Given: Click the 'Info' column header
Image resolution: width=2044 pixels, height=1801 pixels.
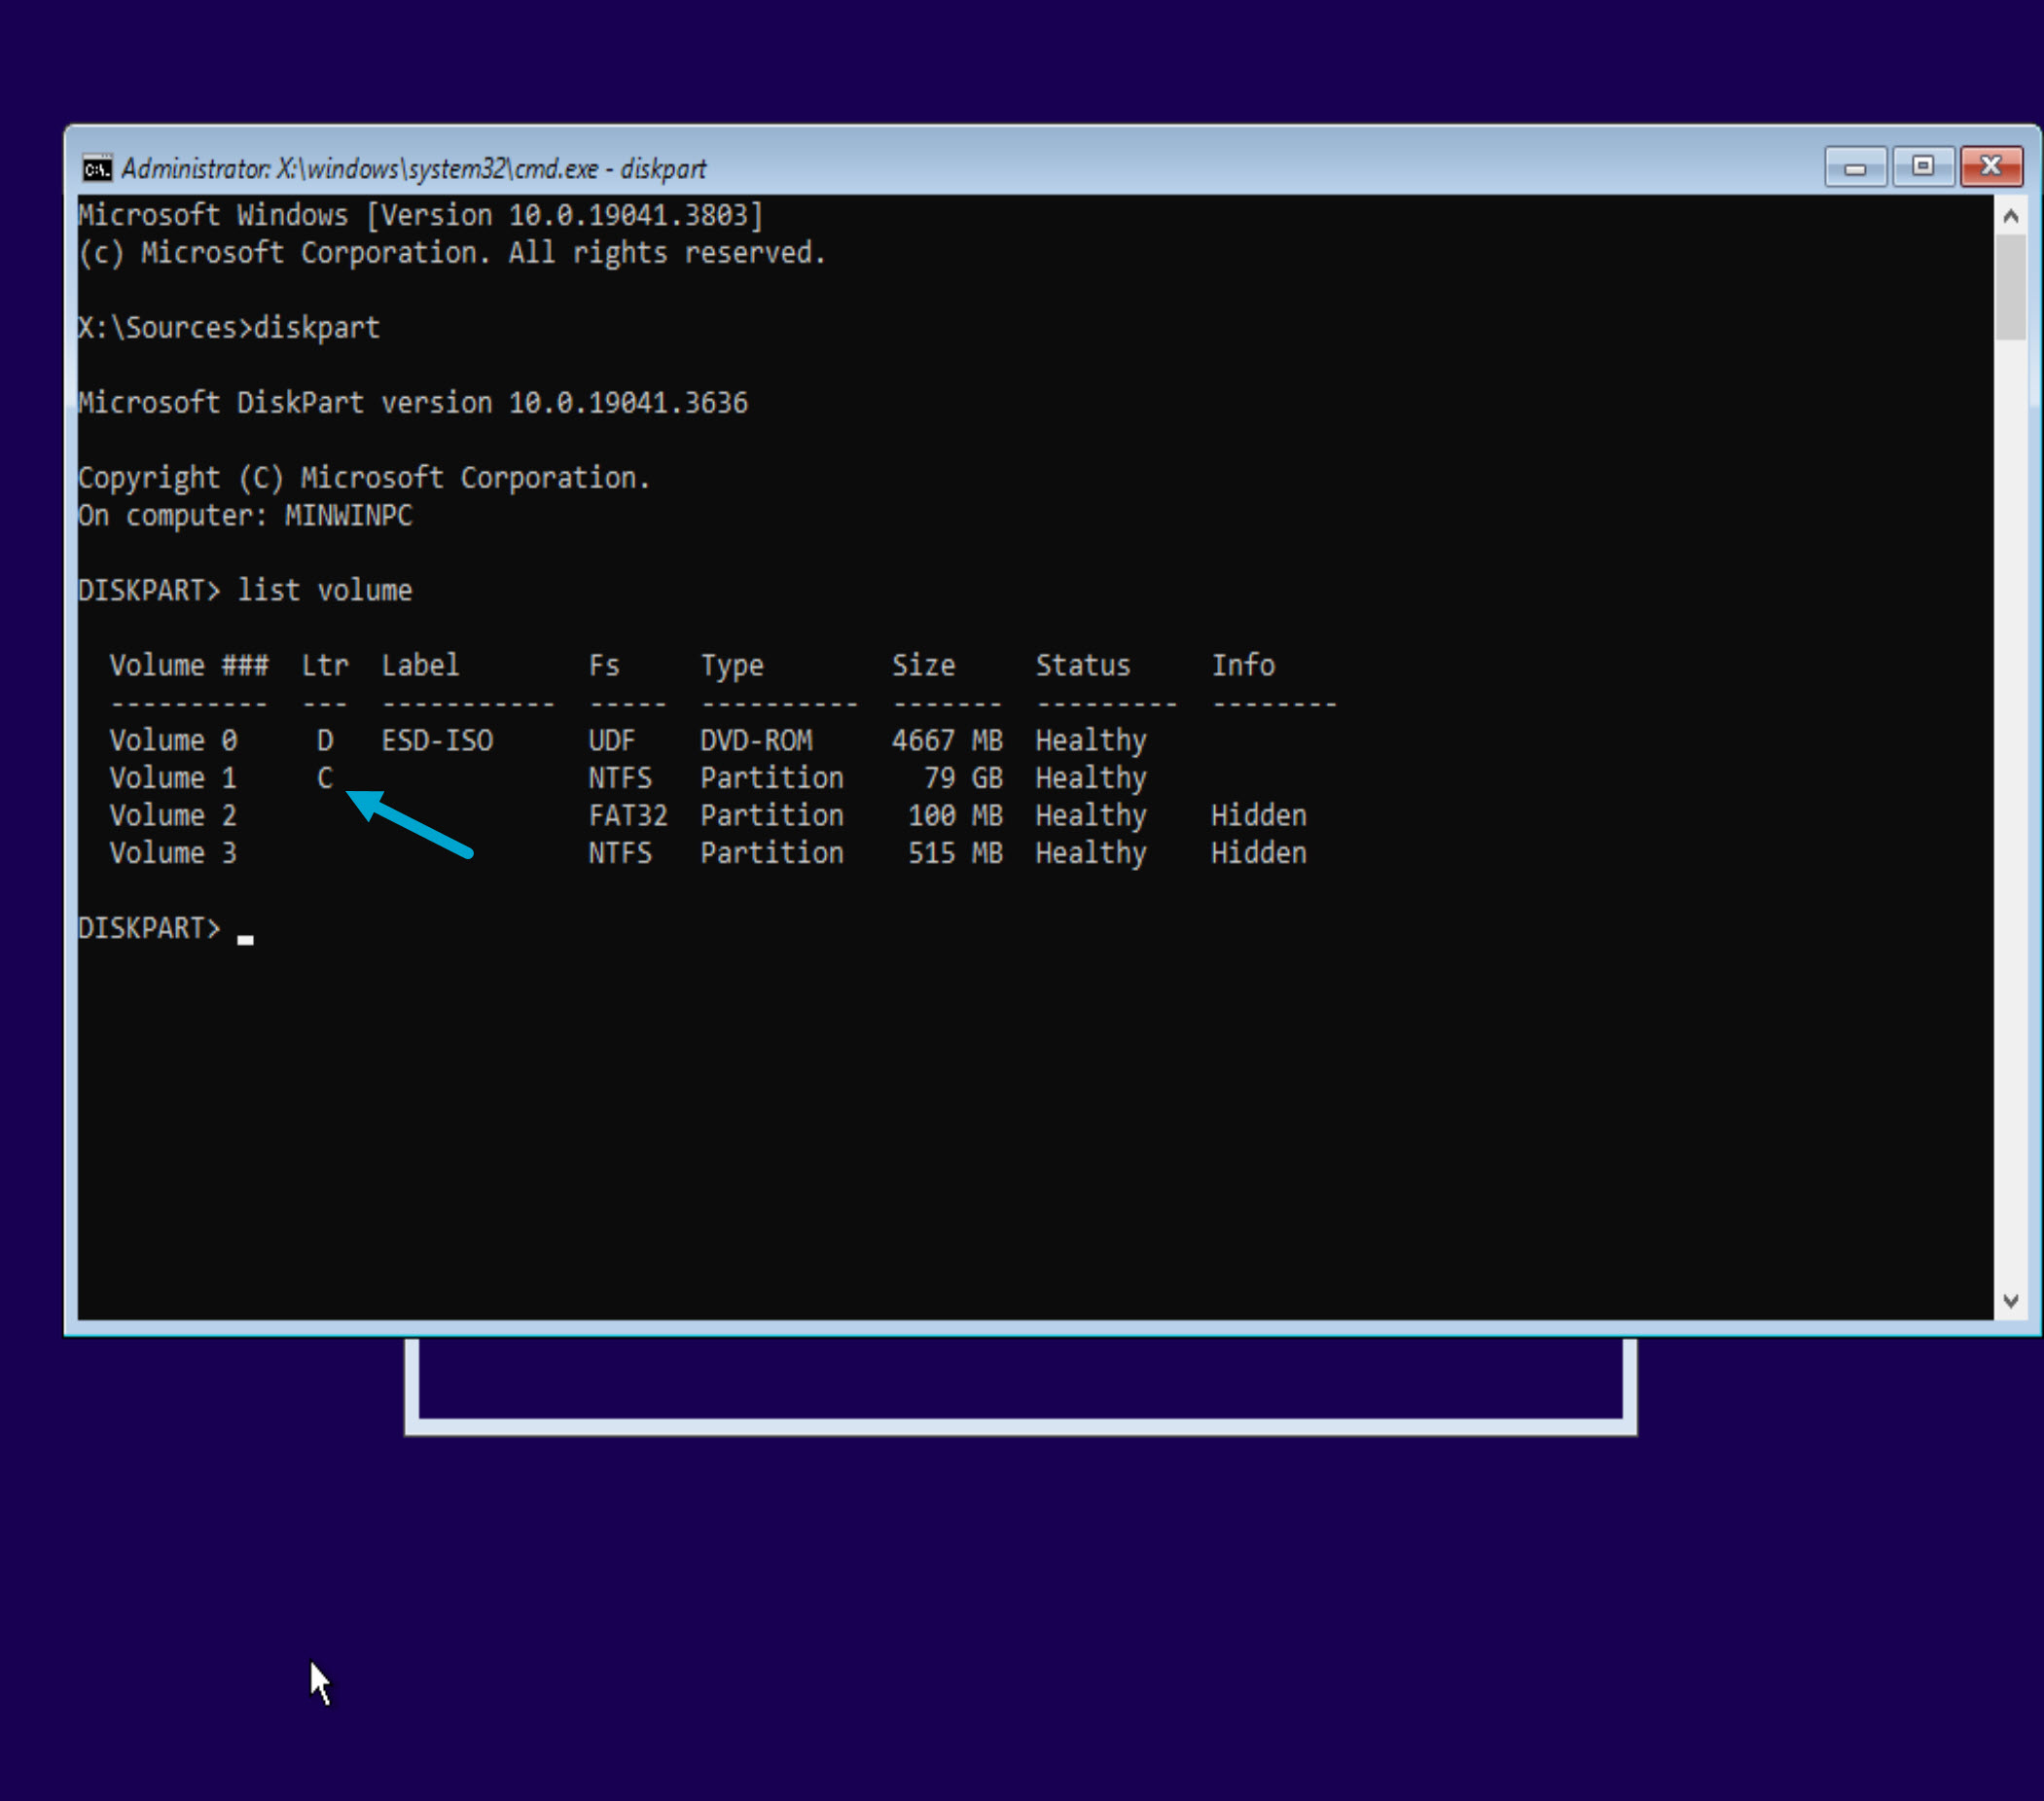Looking at the screenshot, I should 1243,666.
